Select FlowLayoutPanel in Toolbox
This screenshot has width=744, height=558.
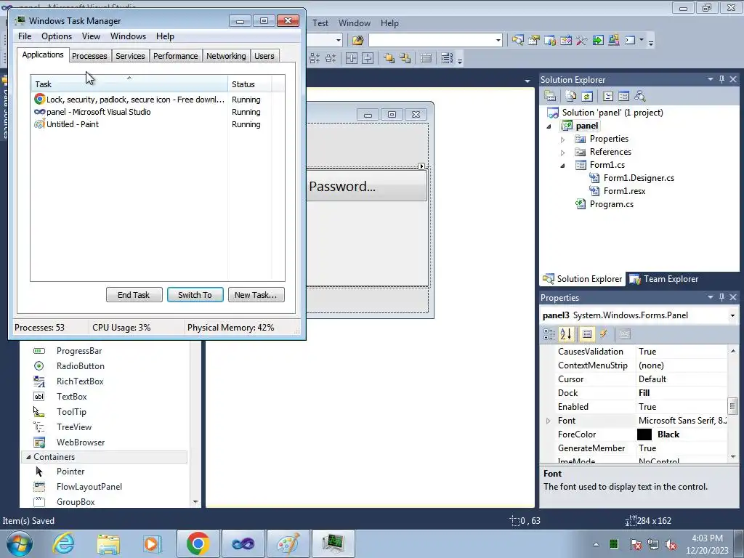tap(89, 486)
